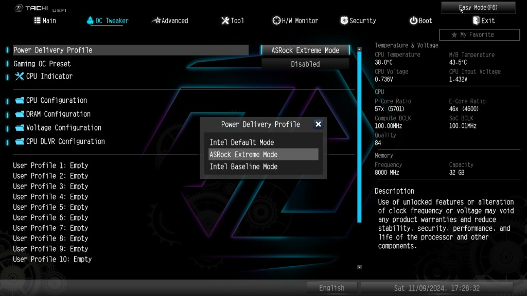Click the Easy Mode(F6) button
The image size is (527, 296).
point(478,7)
